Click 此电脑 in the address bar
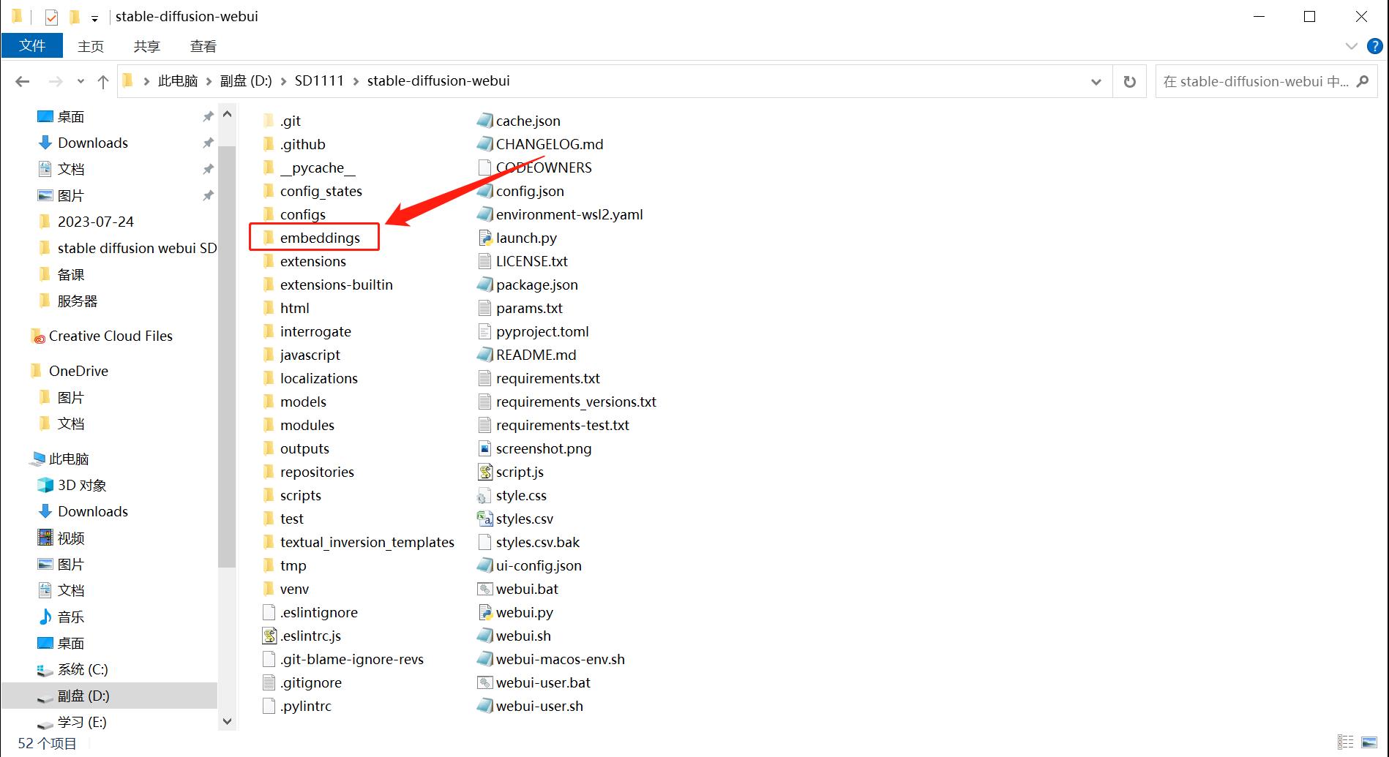The image size is (1389, 757). pyautogui.click(x=178, y=81)
